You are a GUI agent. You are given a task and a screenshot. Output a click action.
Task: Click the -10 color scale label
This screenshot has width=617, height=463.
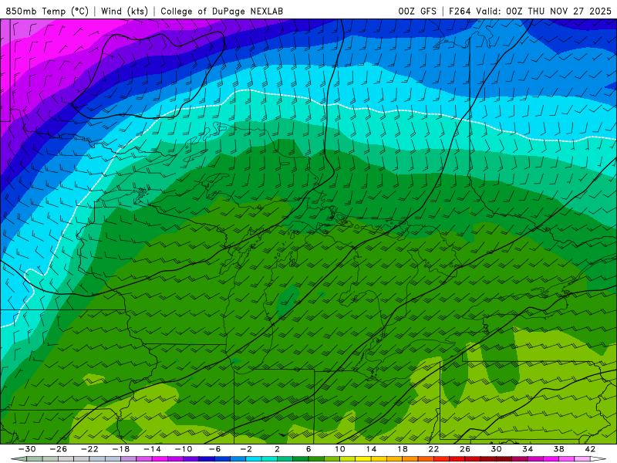click(184, 449)
